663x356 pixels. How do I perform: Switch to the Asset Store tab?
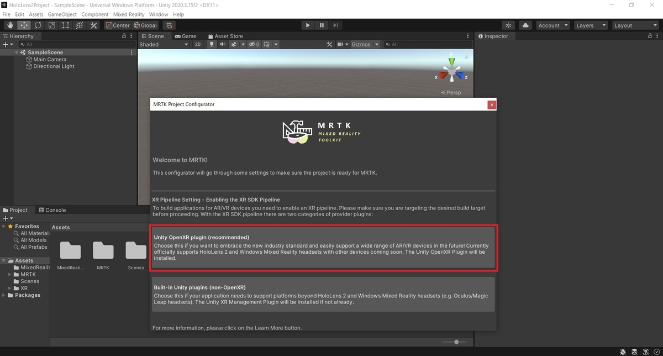tap(225, 36)
